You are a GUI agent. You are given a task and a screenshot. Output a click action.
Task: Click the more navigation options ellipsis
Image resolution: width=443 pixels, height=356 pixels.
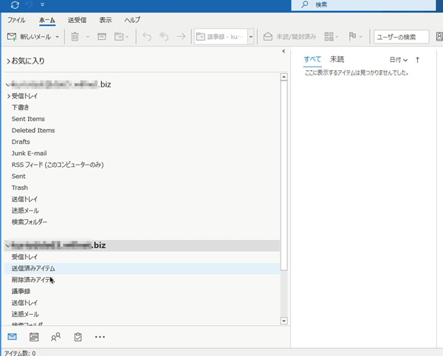[100, 337]
